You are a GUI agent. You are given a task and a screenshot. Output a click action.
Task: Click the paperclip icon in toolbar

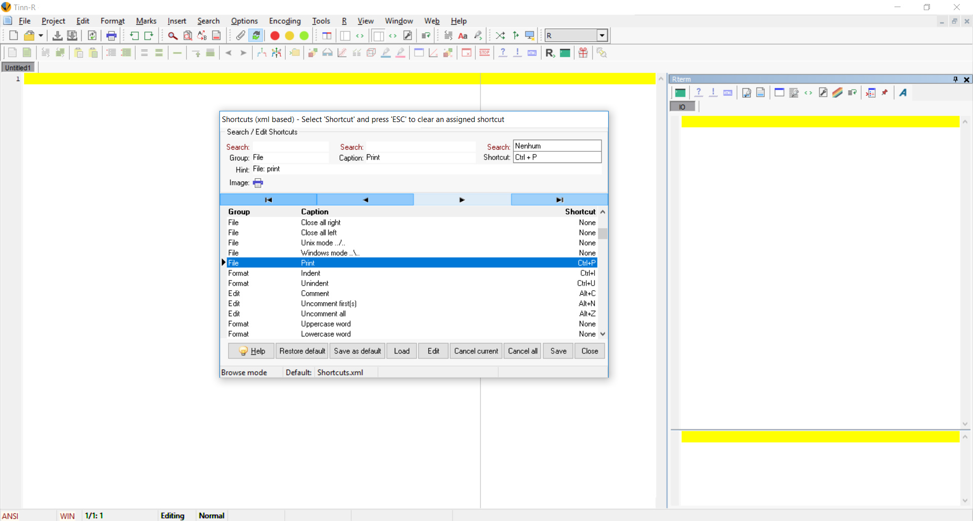pyautogui.click(x=240, y=35)
